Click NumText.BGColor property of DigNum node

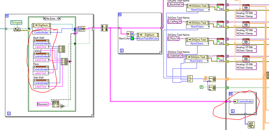pos(148,39)
